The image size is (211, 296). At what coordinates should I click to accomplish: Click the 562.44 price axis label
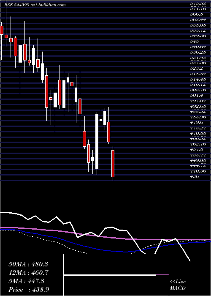click(197, 19)
